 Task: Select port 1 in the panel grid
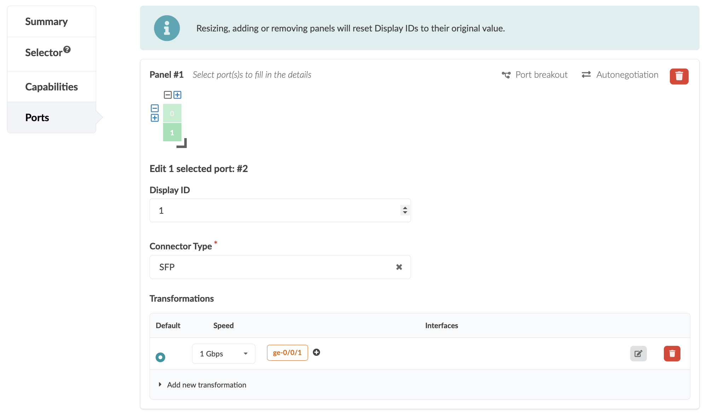172,132
